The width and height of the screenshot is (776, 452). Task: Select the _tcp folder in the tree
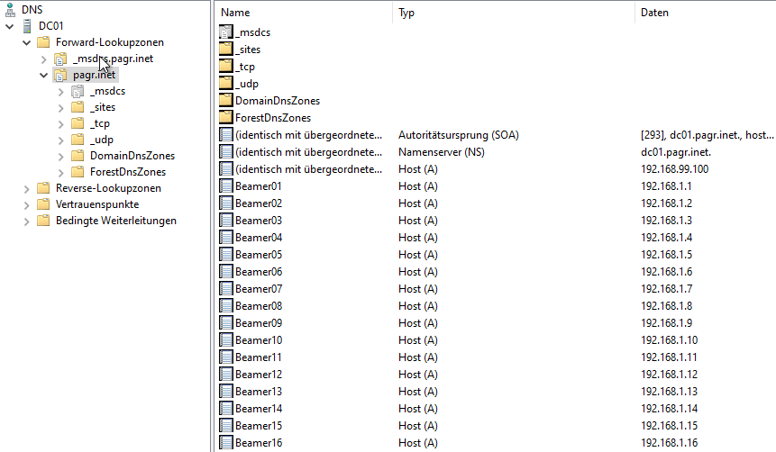100,123
